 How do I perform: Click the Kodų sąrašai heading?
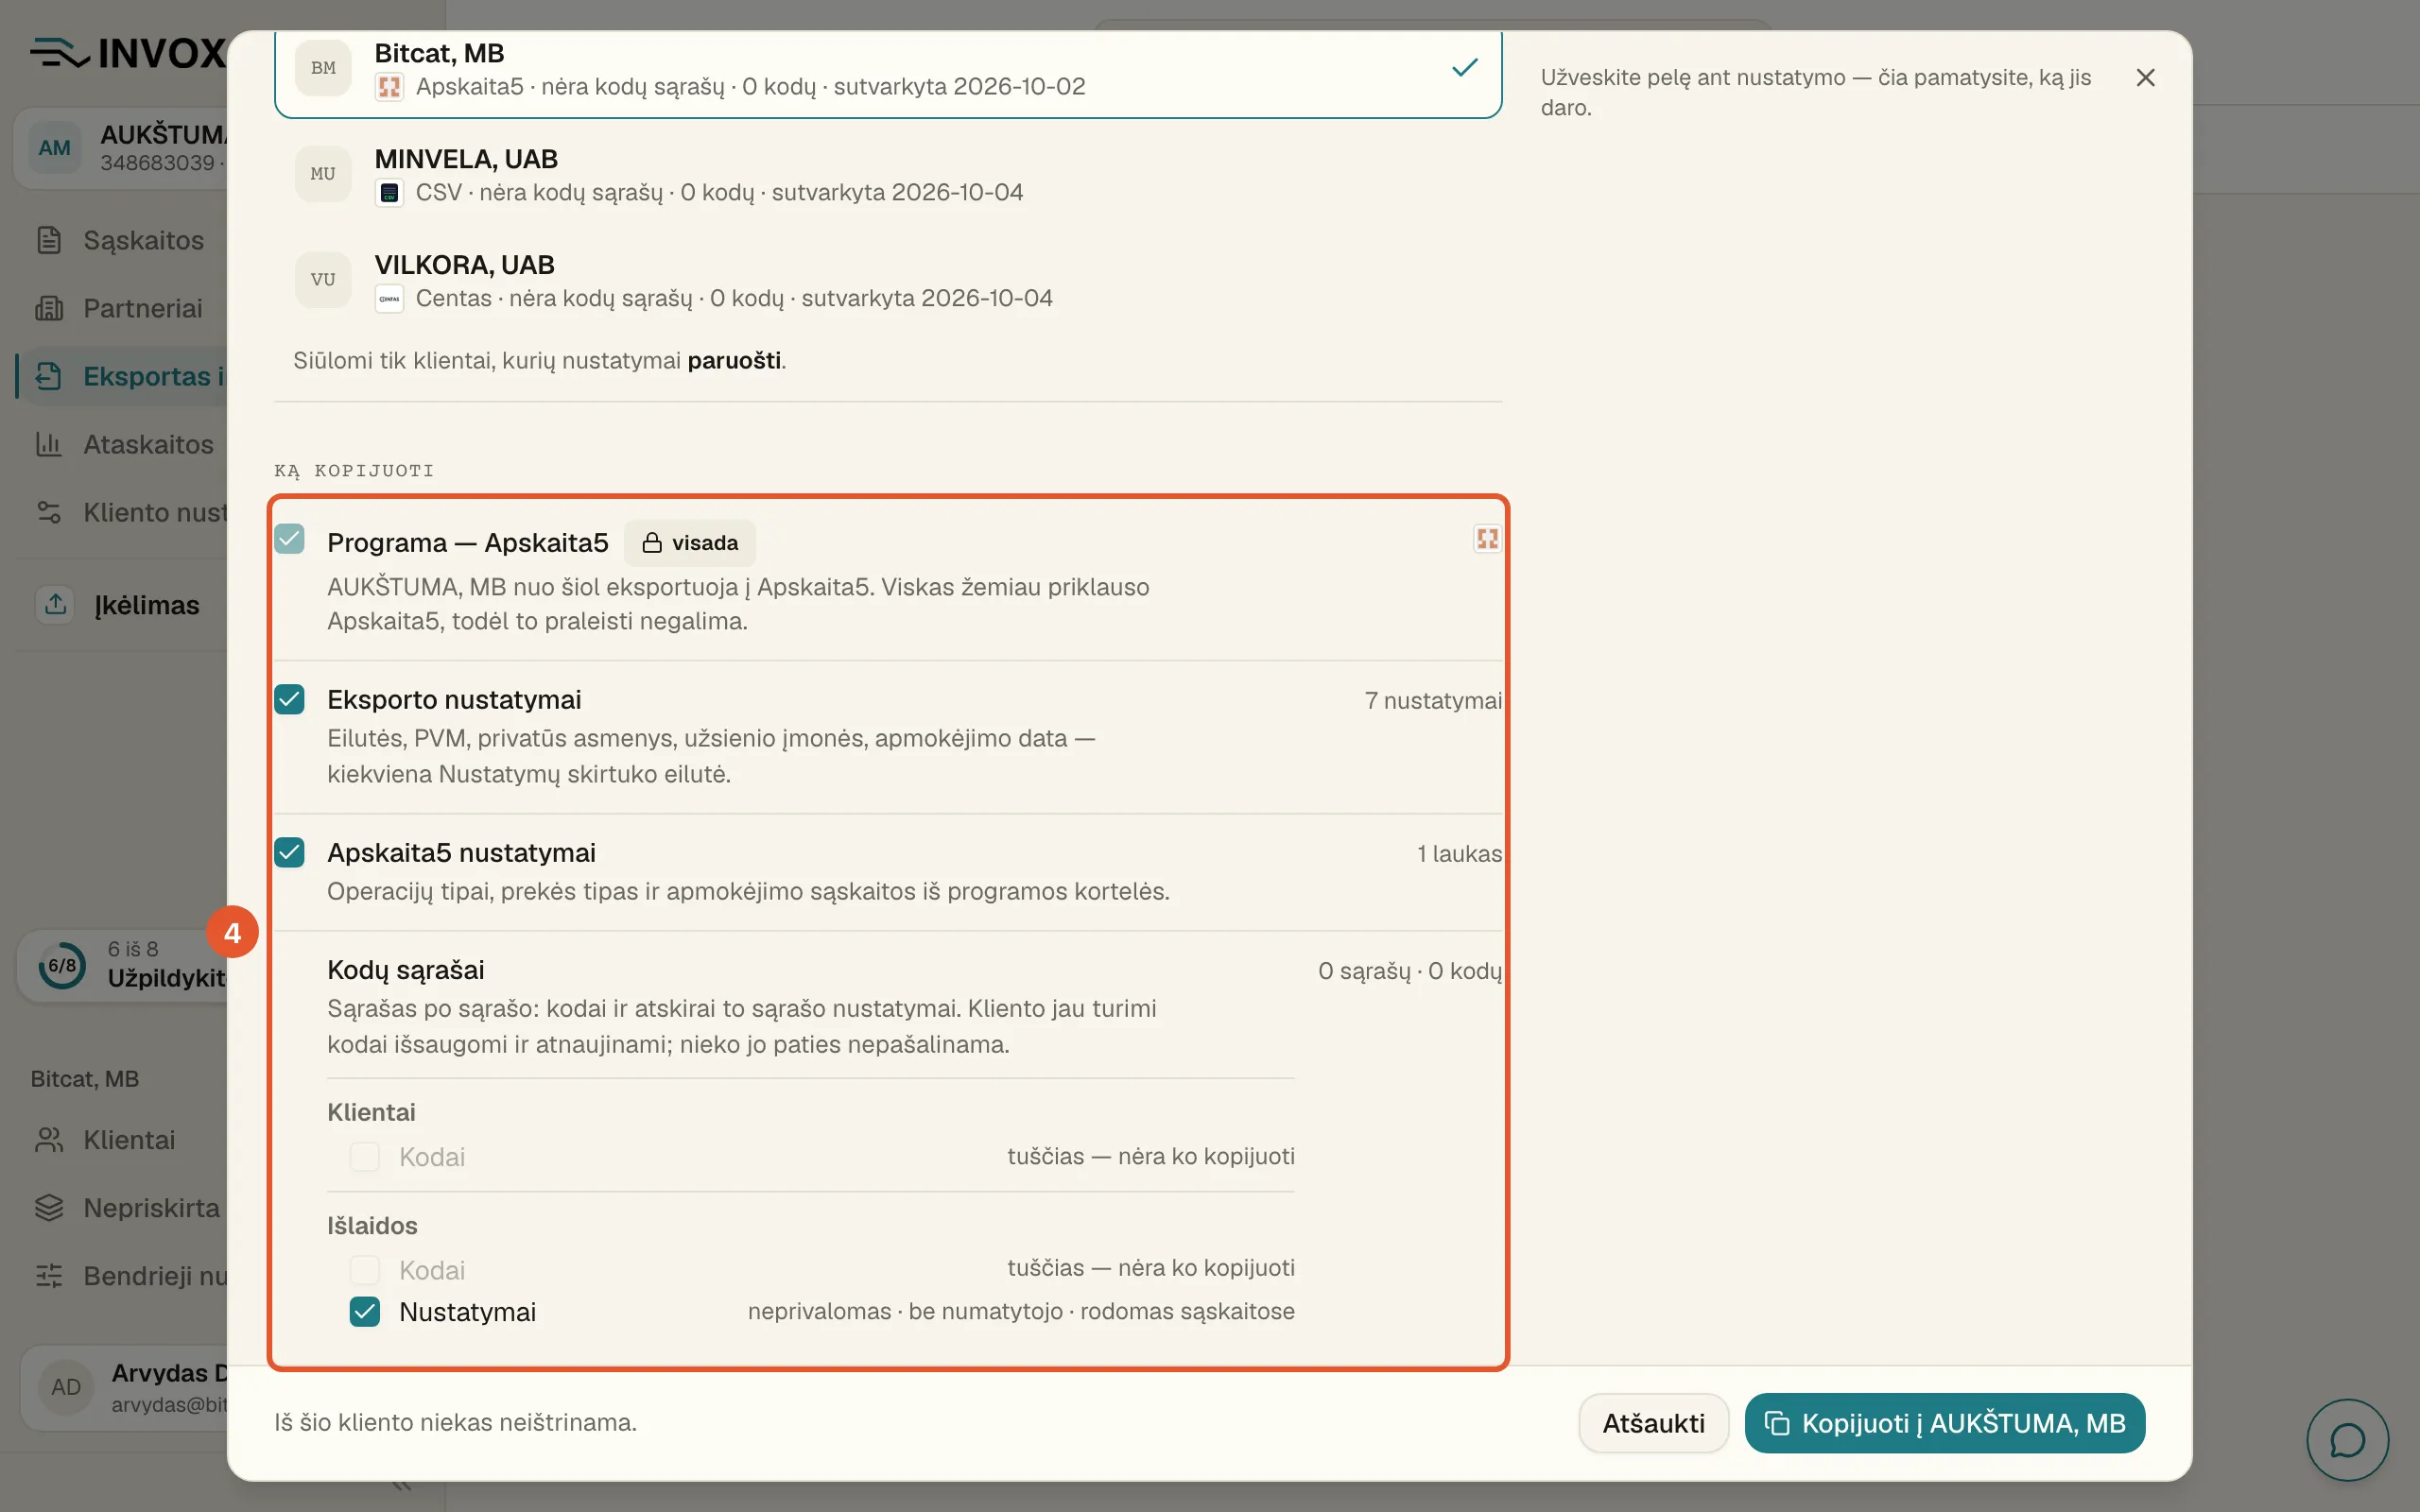[406, 970]
